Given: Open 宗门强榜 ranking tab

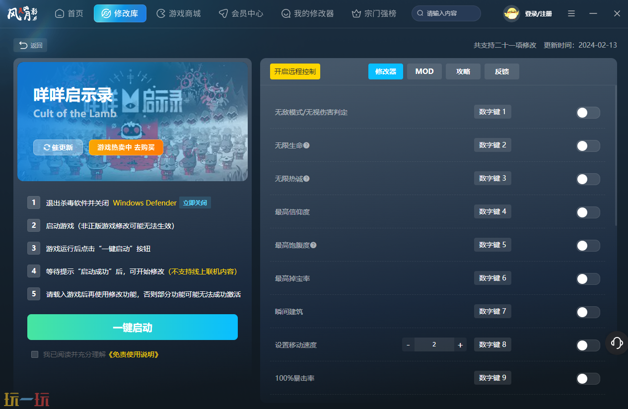Looking at the screenshot, I should tap(374, 13).
